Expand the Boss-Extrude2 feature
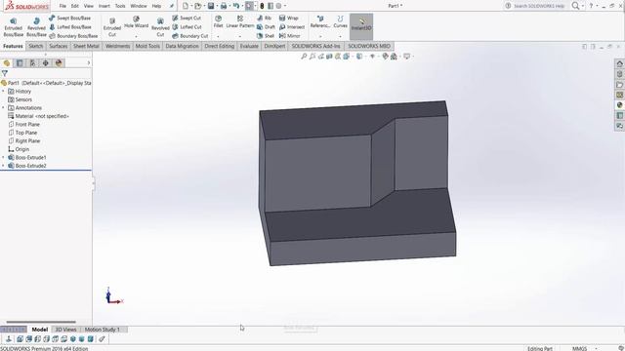Image resolution: width=625 pixels, height=351 pixels. pos(3,166)
